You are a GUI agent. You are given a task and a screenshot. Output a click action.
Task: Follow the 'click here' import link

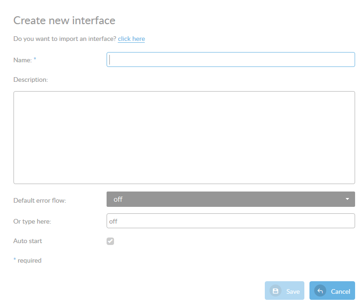[x=131, y=39]
